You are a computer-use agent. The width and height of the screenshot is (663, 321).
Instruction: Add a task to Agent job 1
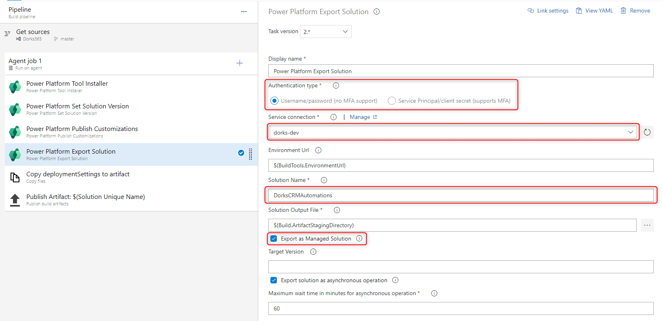240,63
